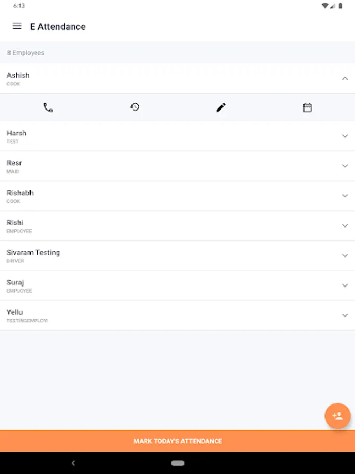The width and height of the screenshot is (355, 474).
Task: Tap the Android home pill
Action: 178,463
